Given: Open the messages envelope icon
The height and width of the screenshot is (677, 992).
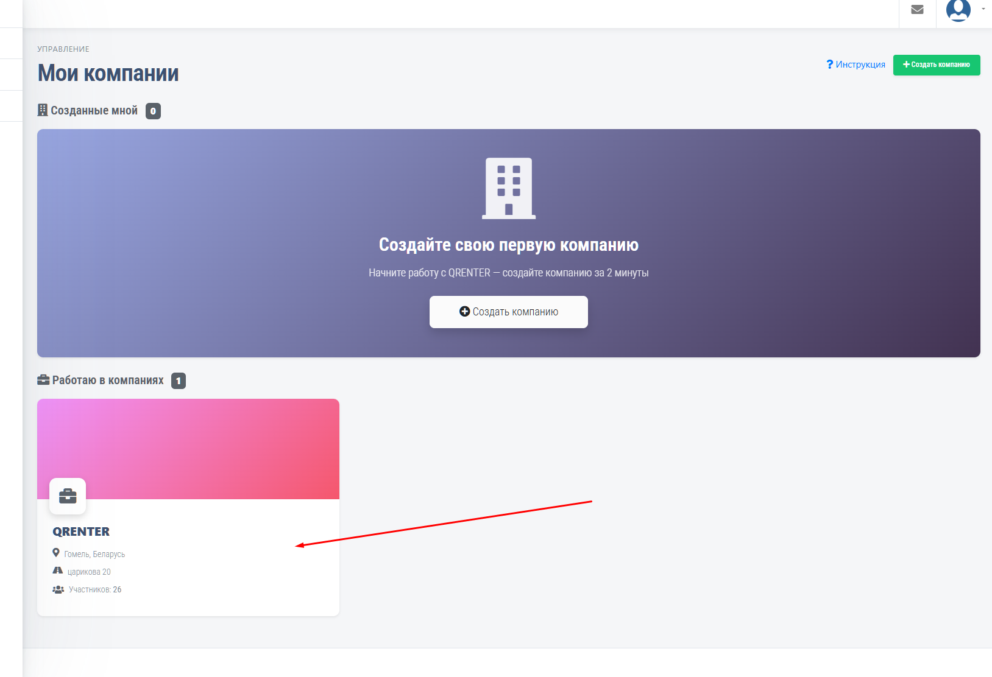Looking at the screenshot, I should [x=917, y=10].
